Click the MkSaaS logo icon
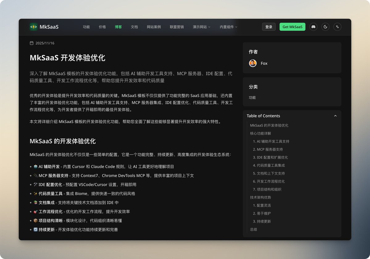 (34, 27)
